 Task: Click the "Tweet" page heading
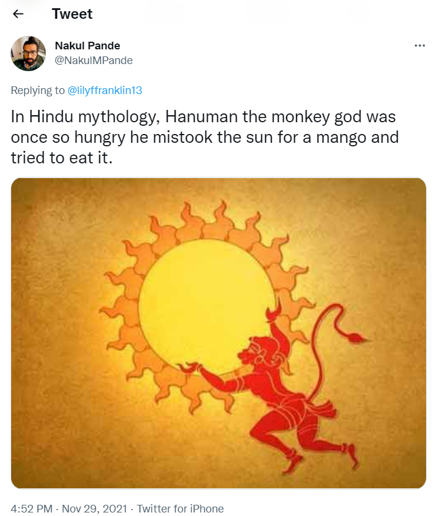[x=72, y=14]
